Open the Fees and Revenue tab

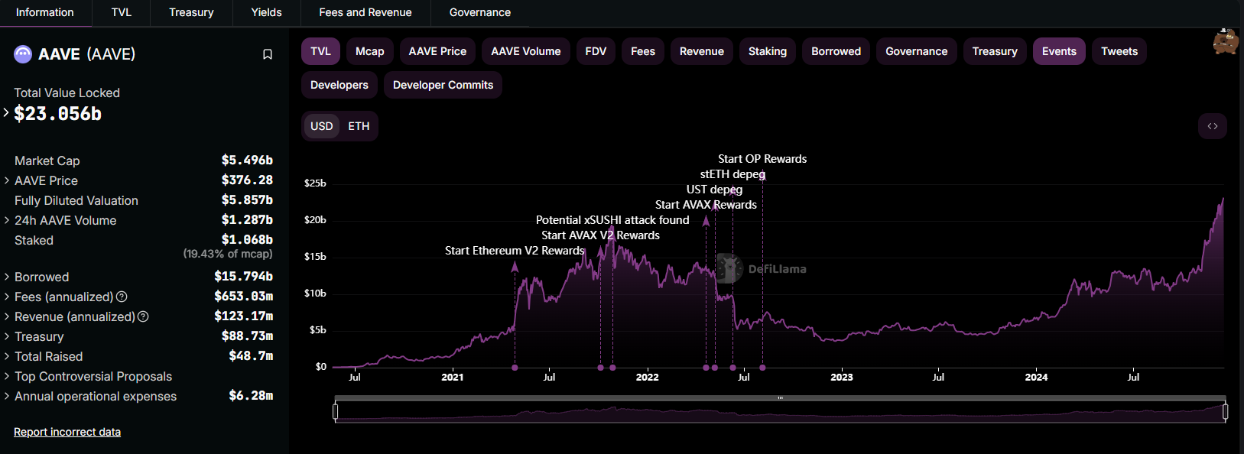pyautogui.click(x=365, y=12)
